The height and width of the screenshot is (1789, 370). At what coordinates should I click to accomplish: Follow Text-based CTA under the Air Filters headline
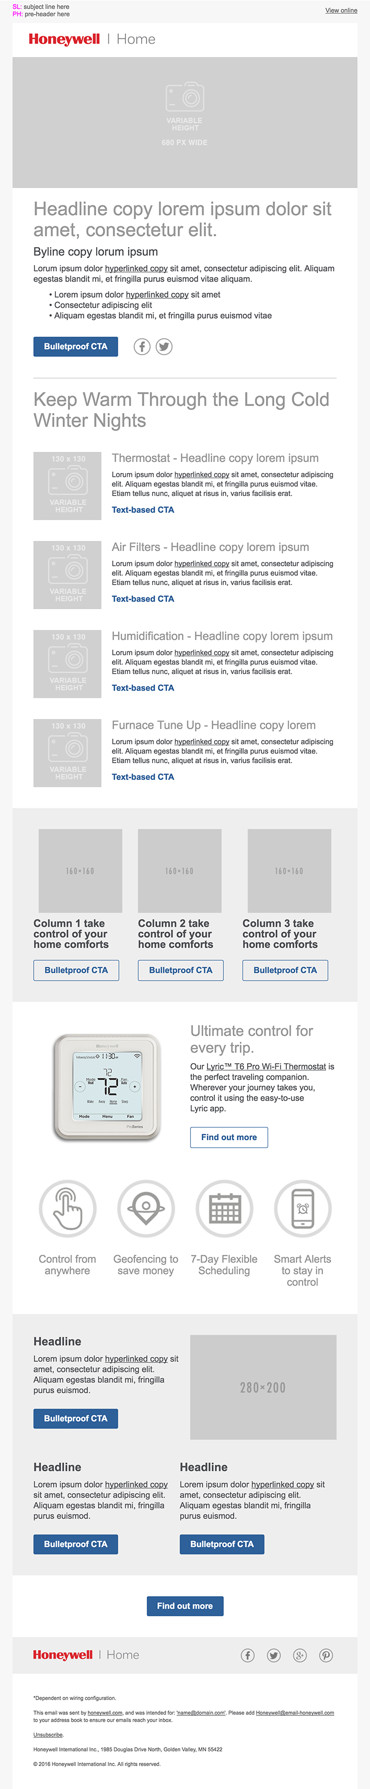tap(143, 599)
